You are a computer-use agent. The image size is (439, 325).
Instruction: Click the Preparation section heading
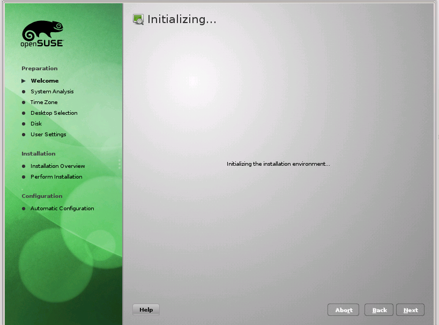click(x=40, y=69)
